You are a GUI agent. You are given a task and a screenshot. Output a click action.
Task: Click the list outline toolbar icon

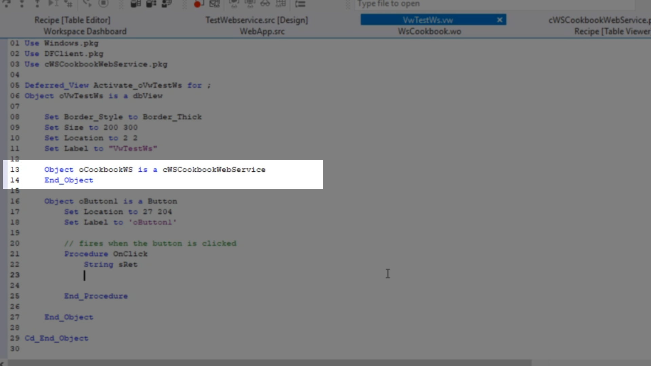point(300,4)
